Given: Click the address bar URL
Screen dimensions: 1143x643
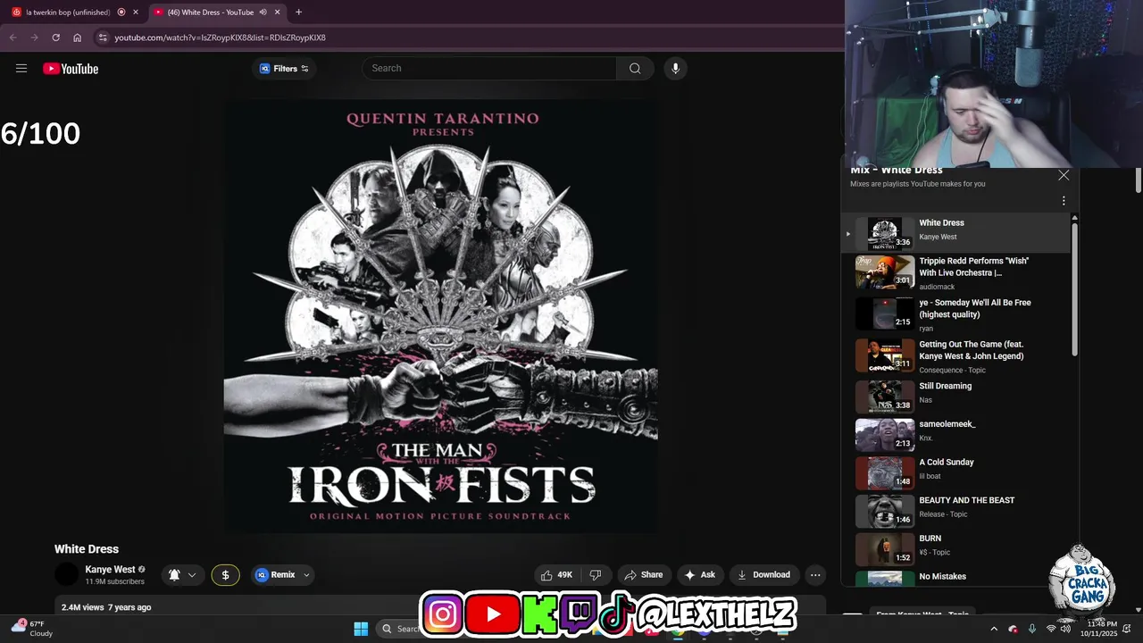Looking at the screenshot, I should (220, 38).
